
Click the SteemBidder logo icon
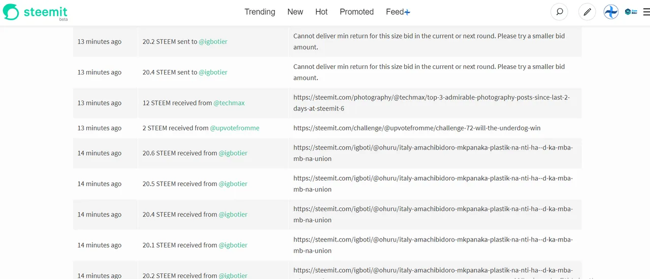[631, 12]
